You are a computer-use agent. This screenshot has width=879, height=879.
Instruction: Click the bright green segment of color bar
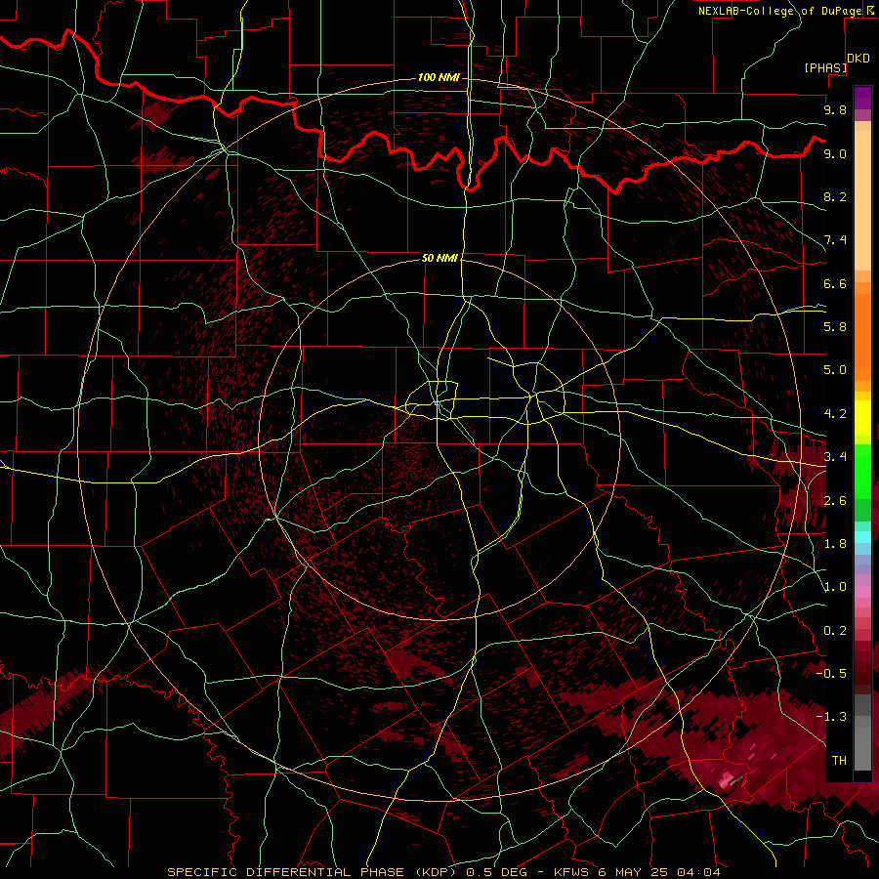click(x=862, y=472)
